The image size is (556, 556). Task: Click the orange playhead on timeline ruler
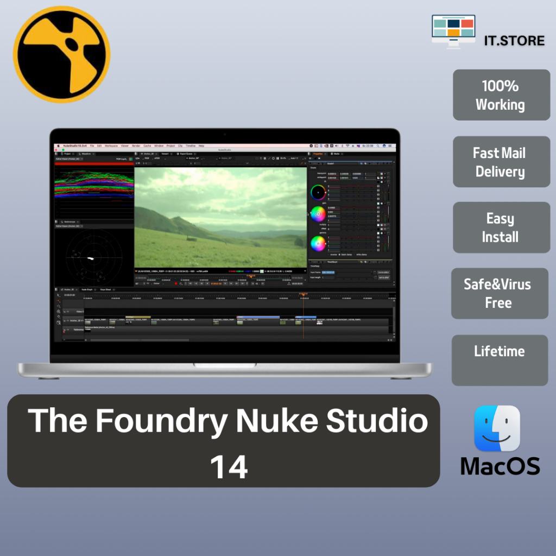coord(303,295)
